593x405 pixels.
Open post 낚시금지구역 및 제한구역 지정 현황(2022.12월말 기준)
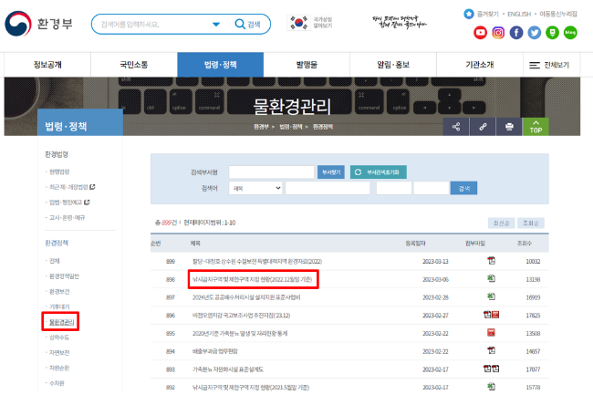tap(252, 279)
